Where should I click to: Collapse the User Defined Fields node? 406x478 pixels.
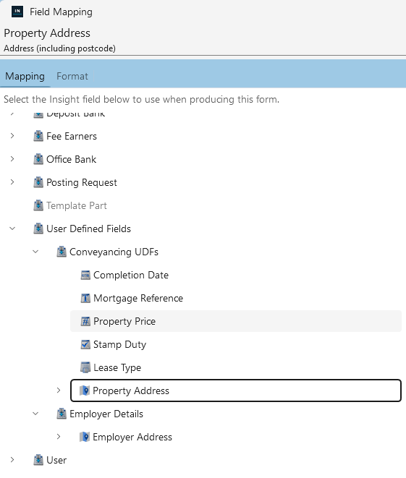tap(12, 229)
